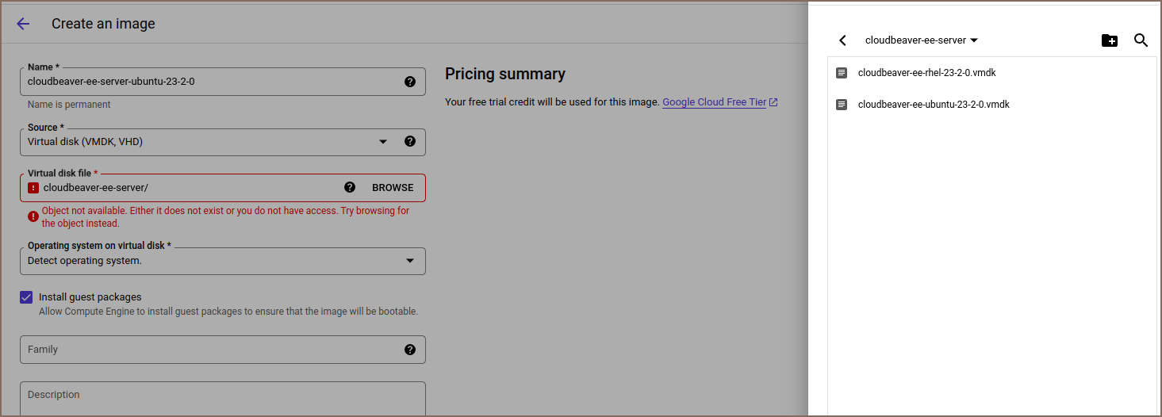
Task: Open search in the file browser panel
Action: pos(1141,40)
